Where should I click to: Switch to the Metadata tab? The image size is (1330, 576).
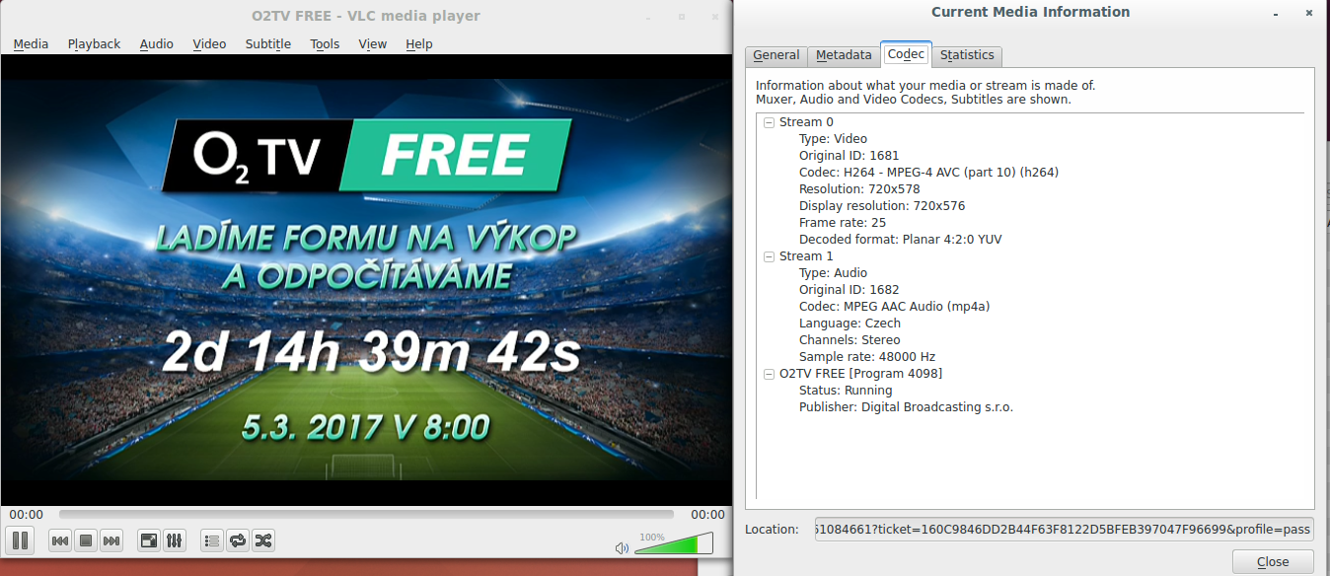pos(844,55)
